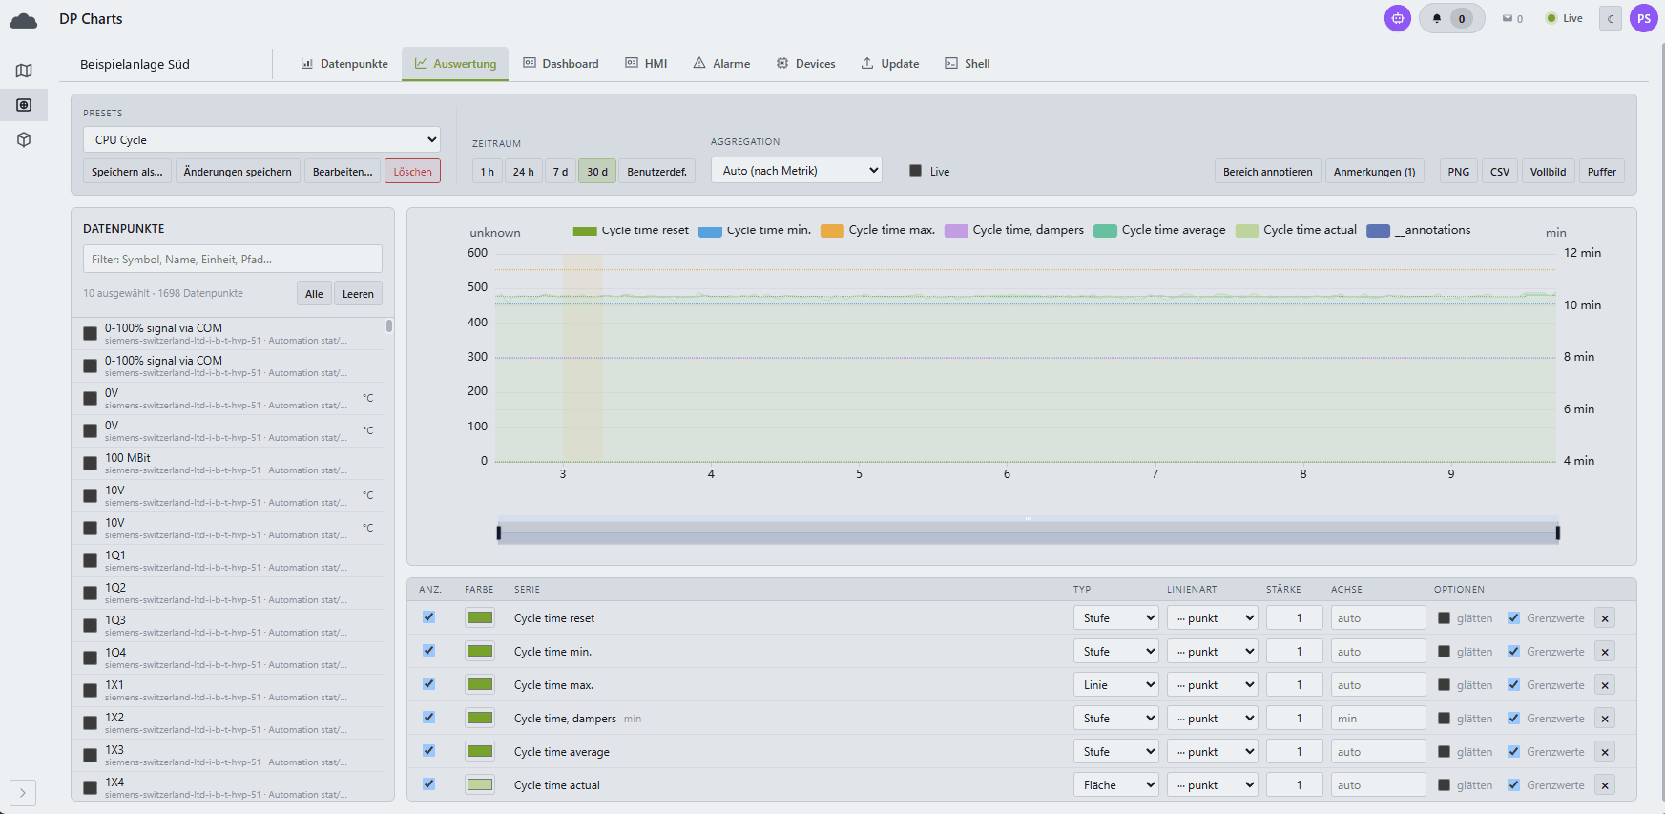Screen dimensions: 1665x814
Task: Enable the Live checkbox next to aggregation
Action: pyautogui.click(x=915, y=171)
